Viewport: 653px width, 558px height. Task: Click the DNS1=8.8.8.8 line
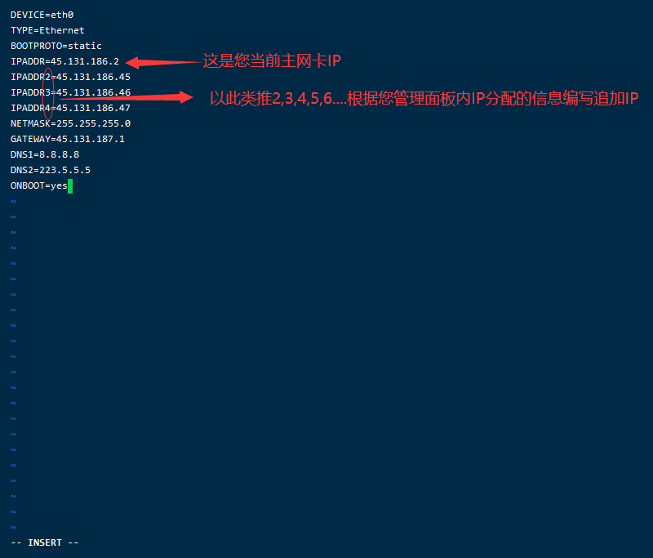[45, 154]
